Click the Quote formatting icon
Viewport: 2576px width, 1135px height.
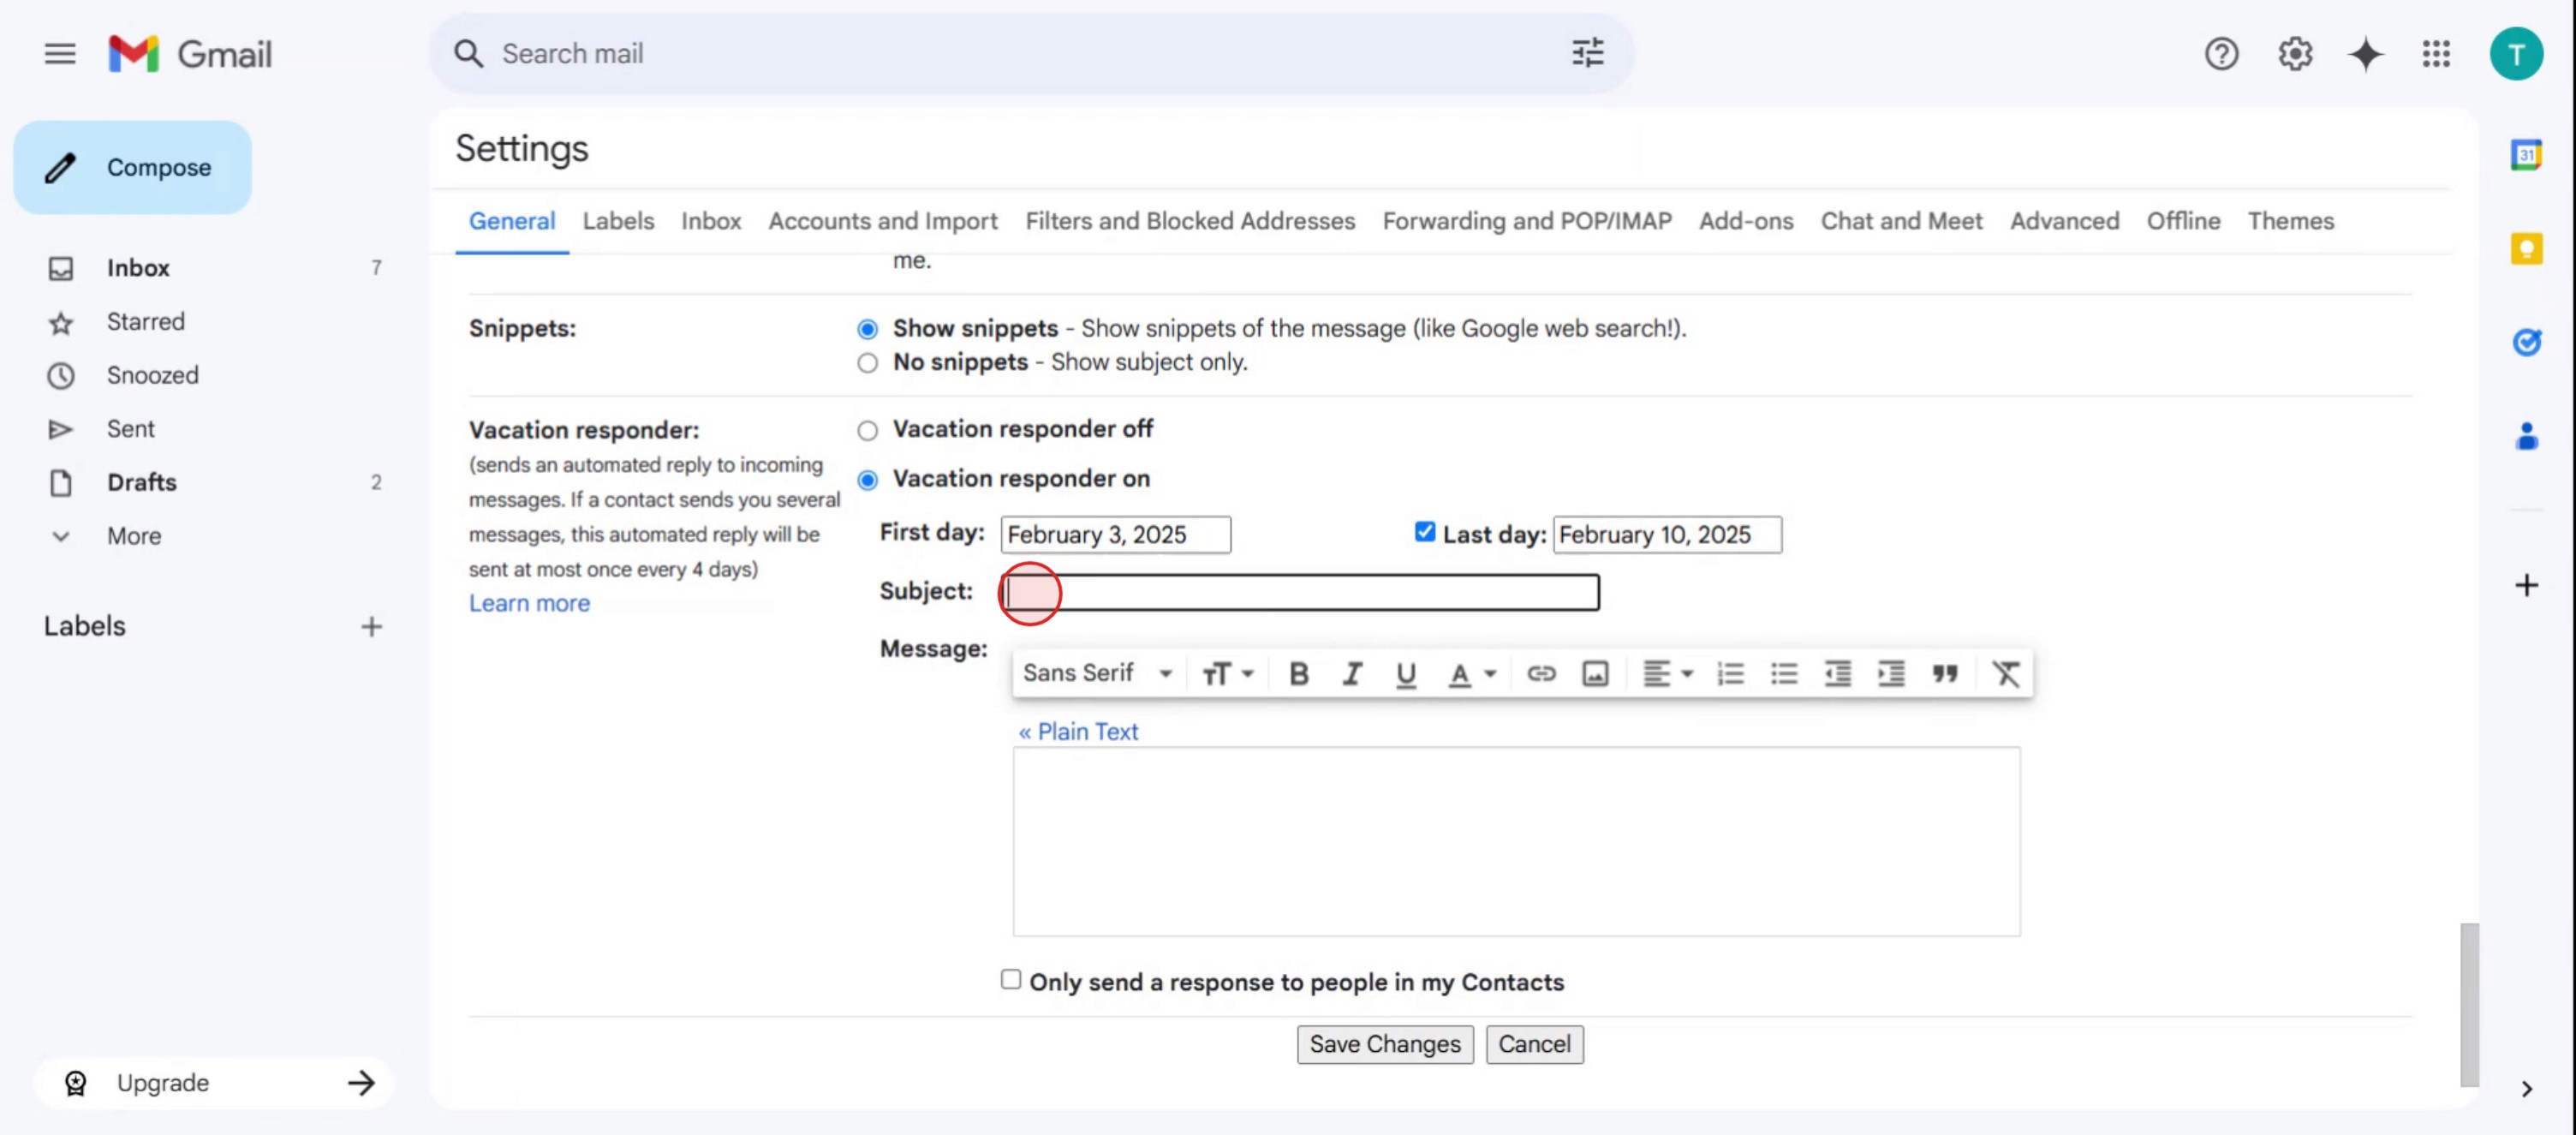point(1945,674)
